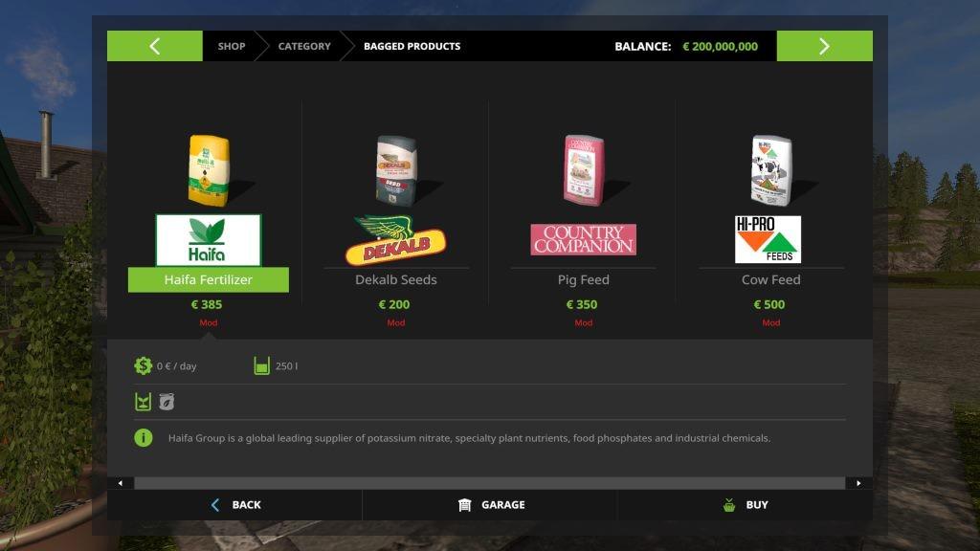Open the Bagged Products breadcrumb
The image size is (980, 551).
tap(412, 46)
